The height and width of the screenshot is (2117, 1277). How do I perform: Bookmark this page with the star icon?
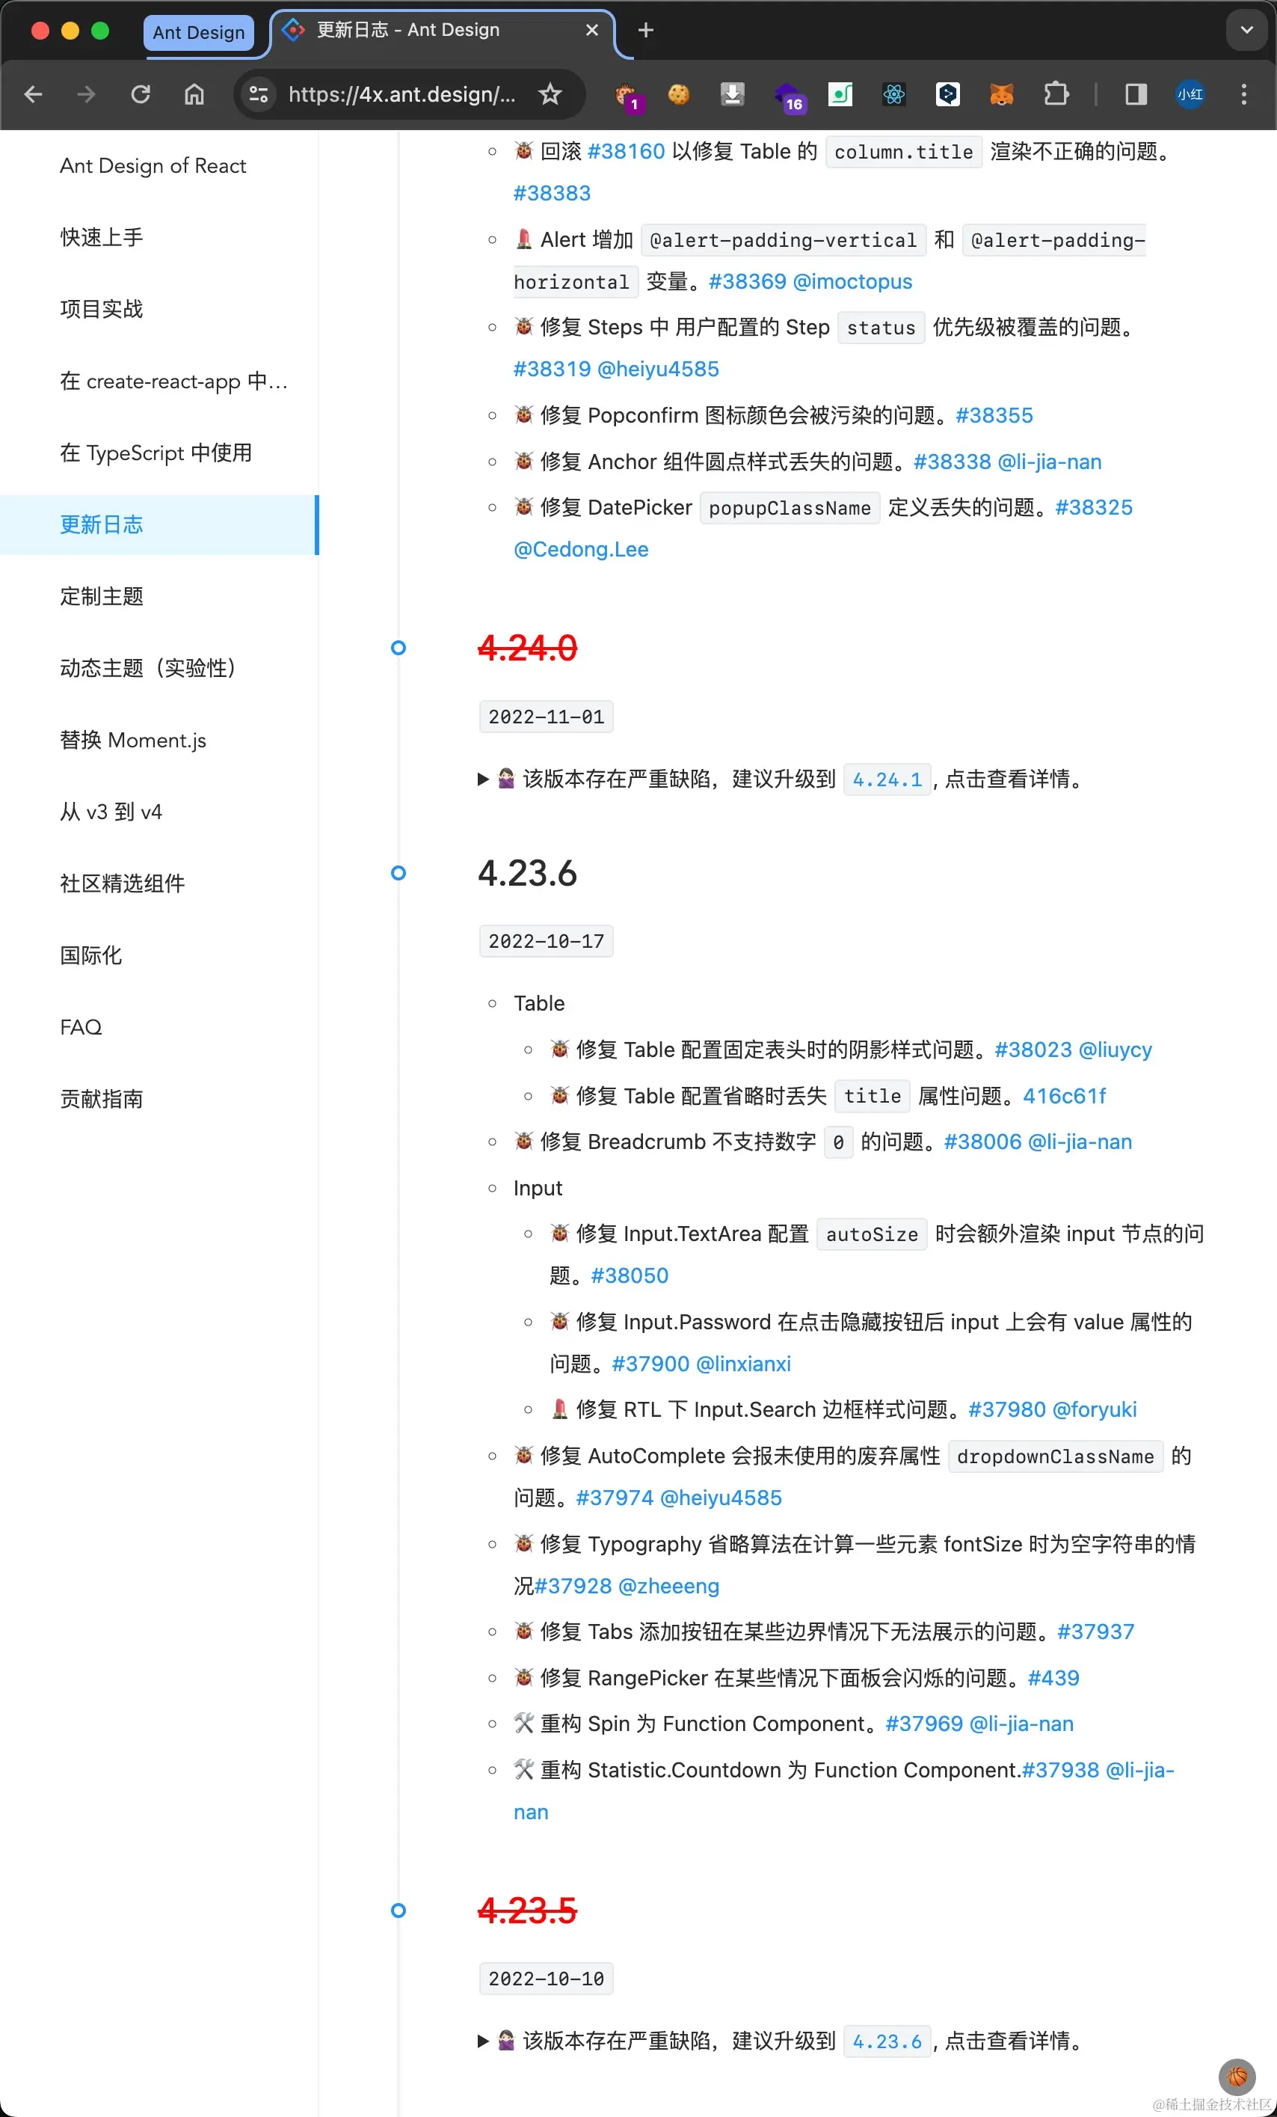pyautogui.click(x=550, y=94)
